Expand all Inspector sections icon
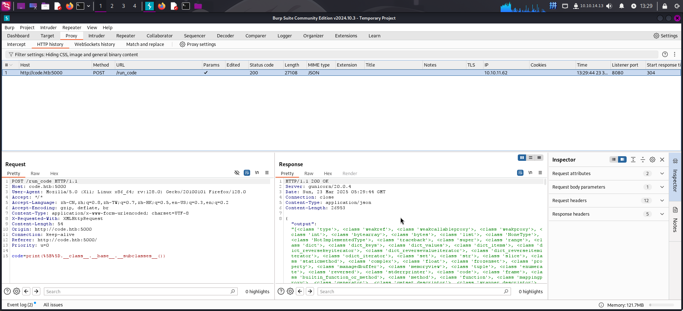Viewport: 683px width, 311px height. pos(633,159)
